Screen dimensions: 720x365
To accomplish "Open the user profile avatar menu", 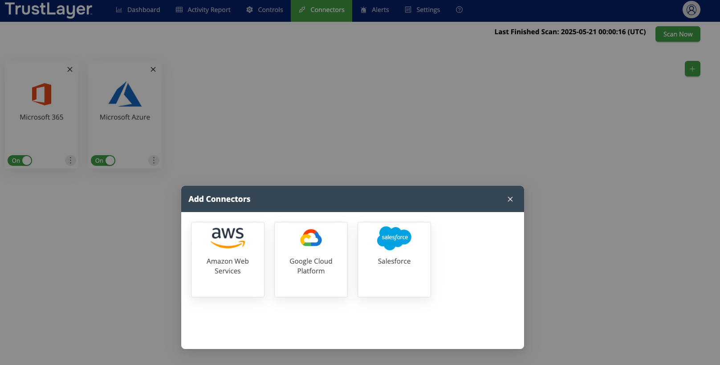I will 691,9.
